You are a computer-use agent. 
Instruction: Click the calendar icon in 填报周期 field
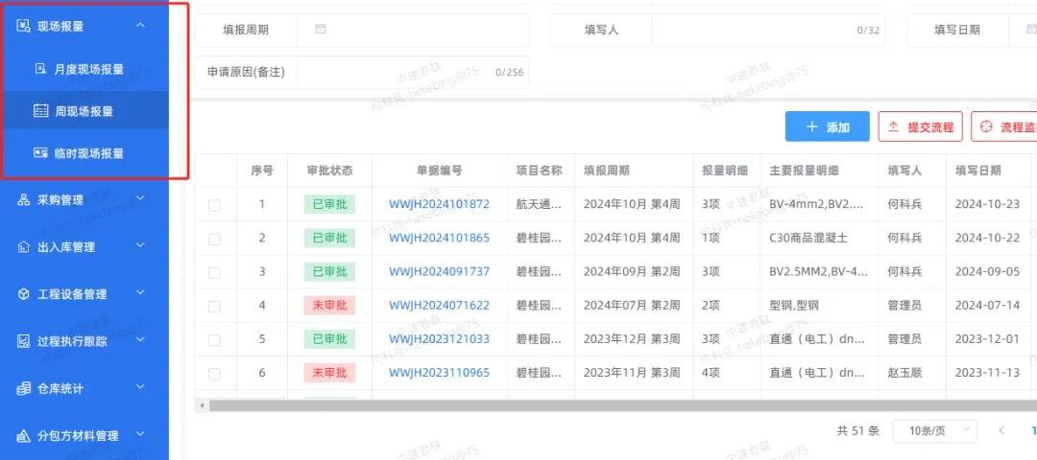click(320, 29)
